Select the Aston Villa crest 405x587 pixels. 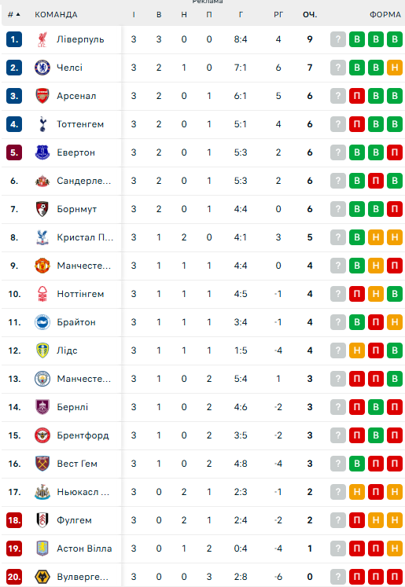[42, 548]
